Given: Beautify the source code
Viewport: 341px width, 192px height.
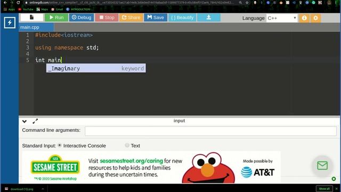Looking at the screenshot, I should [182, 18].
